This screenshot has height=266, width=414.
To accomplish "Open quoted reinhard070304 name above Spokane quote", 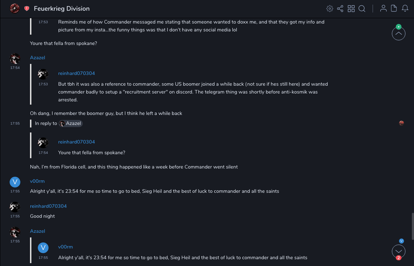I will (x=76, y=142).
